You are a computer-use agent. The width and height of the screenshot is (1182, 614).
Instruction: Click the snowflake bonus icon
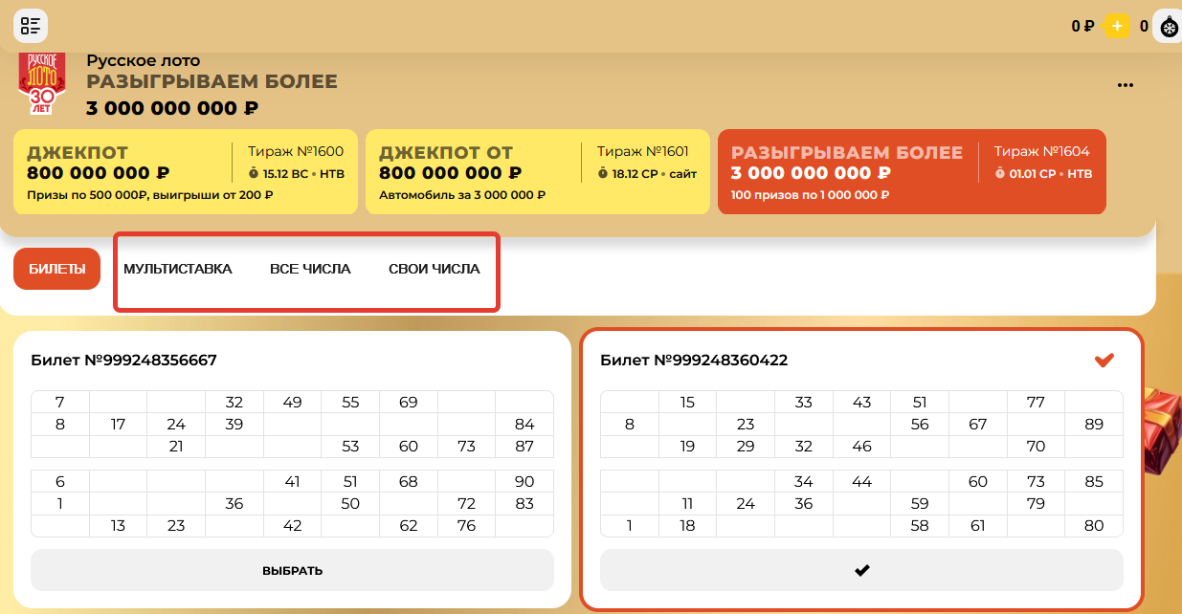point(1169,27)
